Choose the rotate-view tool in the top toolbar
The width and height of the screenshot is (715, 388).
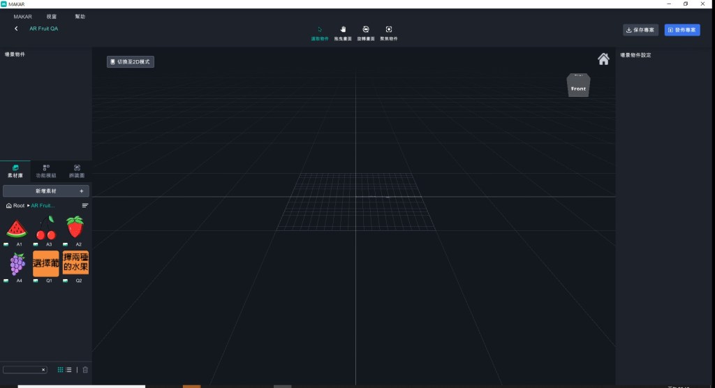(x=366, y=33)
